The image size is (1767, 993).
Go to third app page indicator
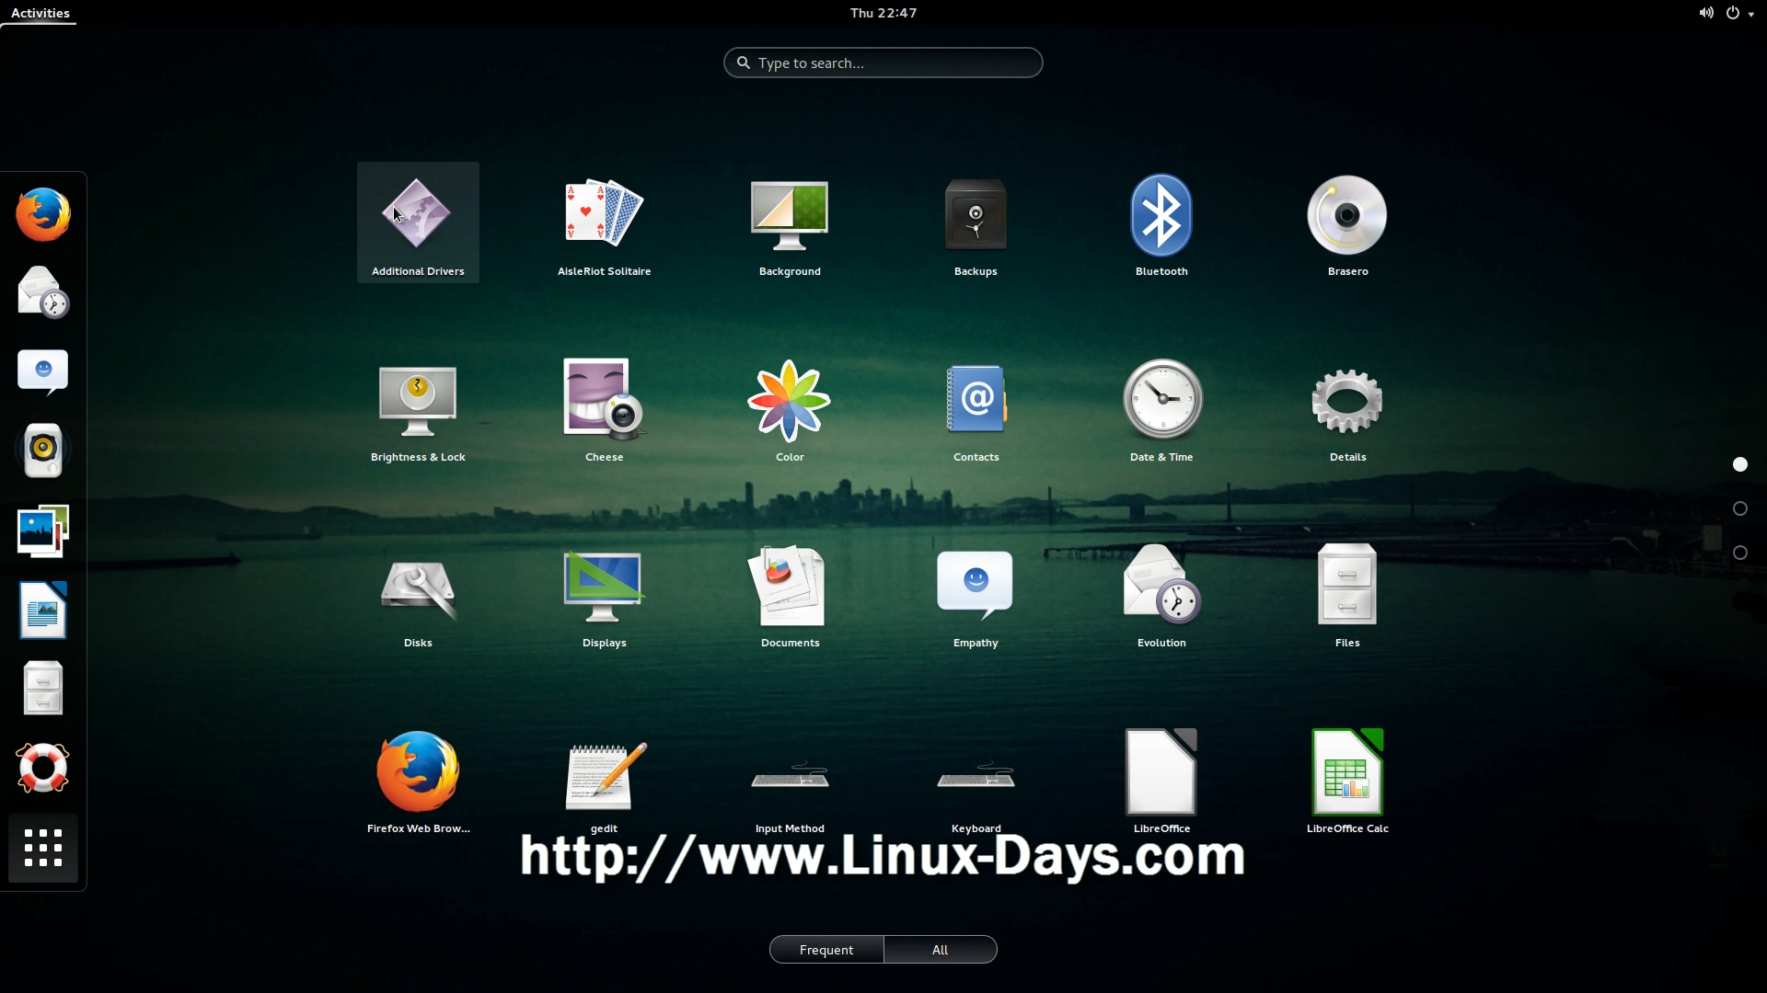[1740, 553]
